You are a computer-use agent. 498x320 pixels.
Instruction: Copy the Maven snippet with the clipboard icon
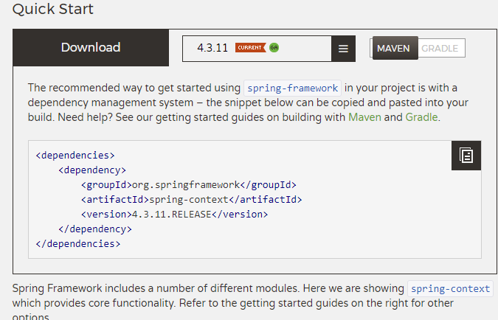[x=466, y=156]
